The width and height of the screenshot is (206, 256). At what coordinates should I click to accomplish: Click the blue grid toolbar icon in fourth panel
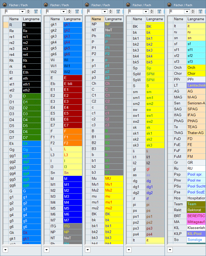pyautogui.click(x=159, y=12)
